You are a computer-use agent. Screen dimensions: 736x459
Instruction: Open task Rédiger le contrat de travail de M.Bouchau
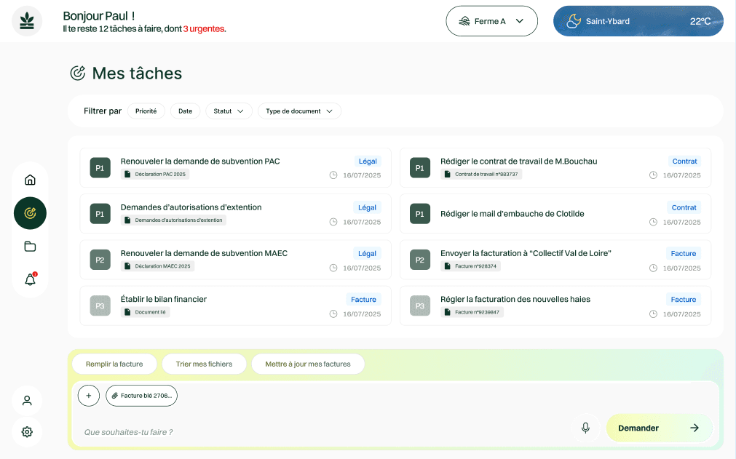click(x=555, y=168)
